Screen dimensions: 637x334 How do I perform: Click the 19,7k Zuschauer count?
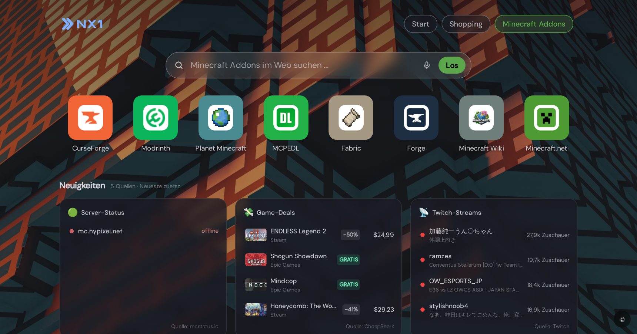tap(548, 260)
